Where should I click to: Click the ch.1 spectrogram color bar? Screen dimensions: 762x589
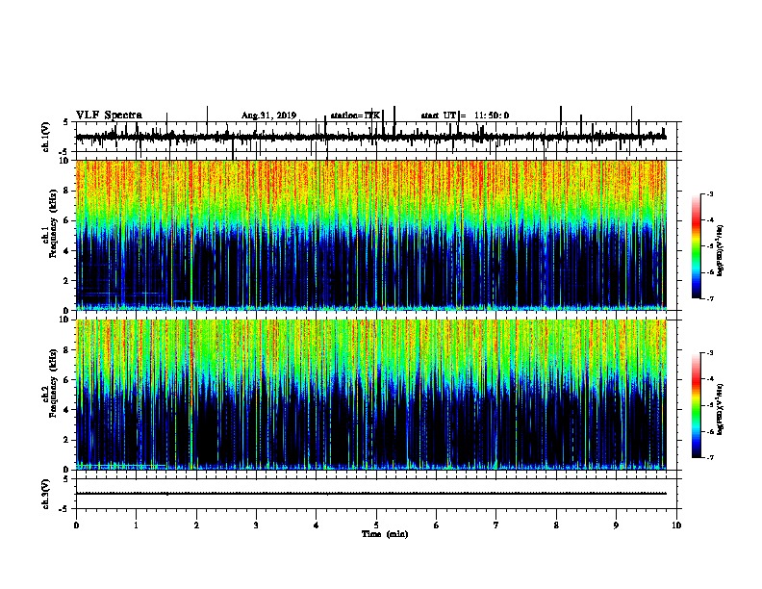[696, 246]
